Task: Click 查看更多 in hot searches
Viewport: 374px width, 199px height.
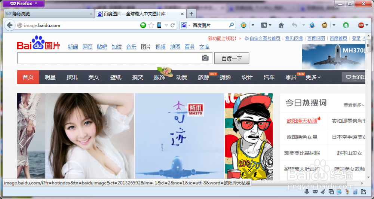Action: [354, 105]
